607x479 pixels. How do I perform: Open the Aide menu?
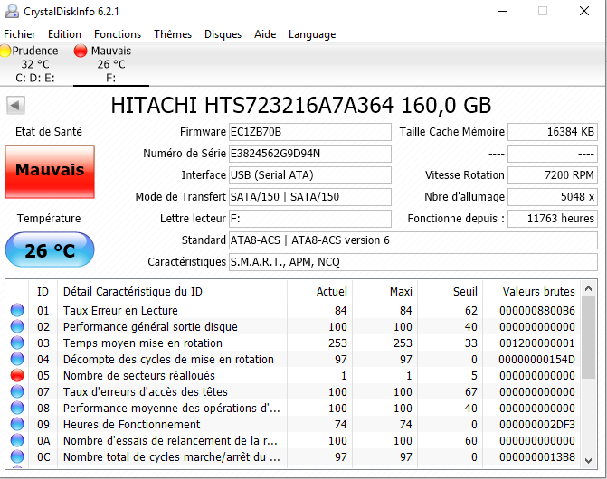(x=265, y=34)
